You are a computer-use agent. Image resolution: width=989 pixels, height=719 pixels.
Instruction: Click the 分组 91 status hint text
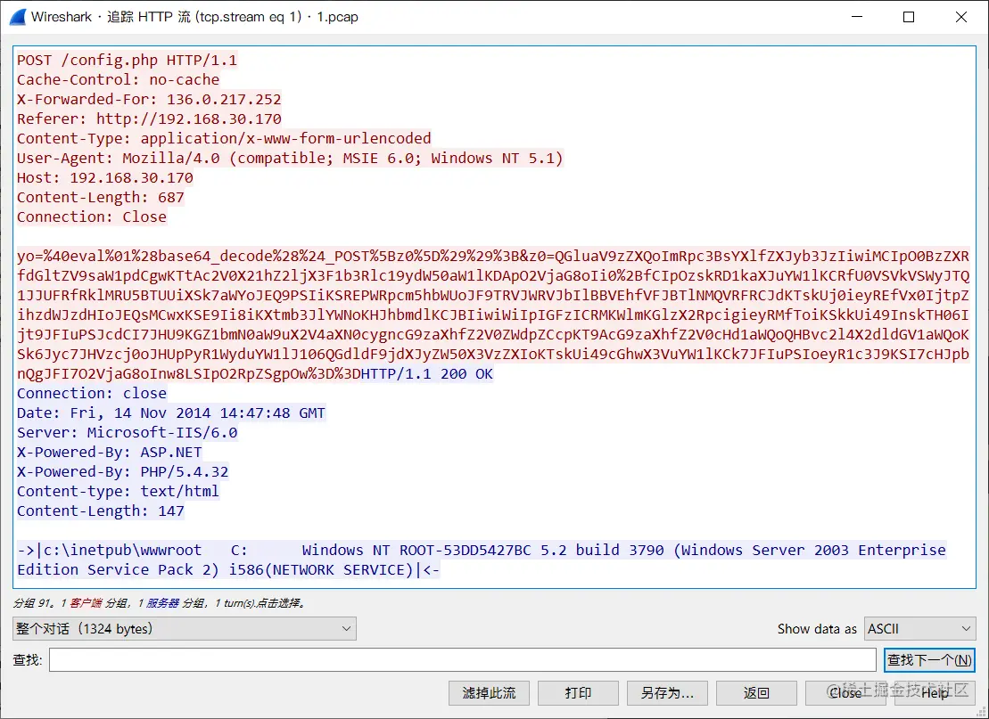pyautogui.click(x=161, y=603)
